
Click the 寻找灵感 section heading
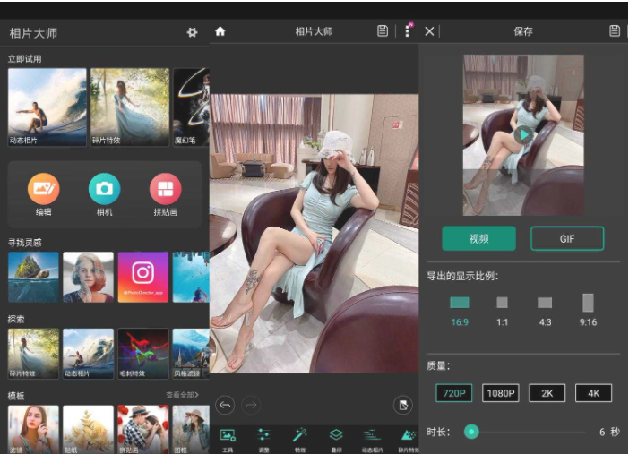click(25, 243)
